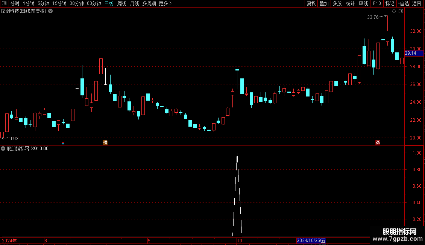The height and width of the screenshot is (245, 425).
Task: Select the 60分钟 period tab
Action: 94,3
